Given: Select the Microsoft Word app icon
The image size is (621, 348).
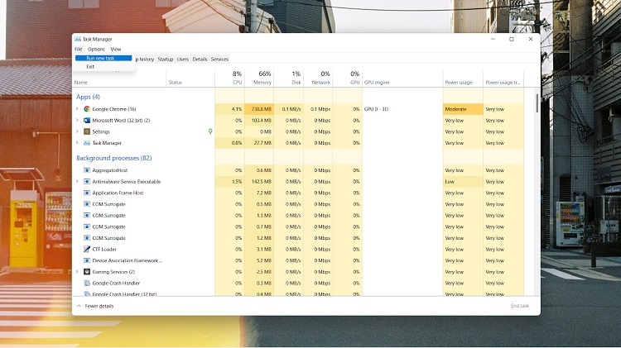Looking at the screenshot, I should [86, 121].
